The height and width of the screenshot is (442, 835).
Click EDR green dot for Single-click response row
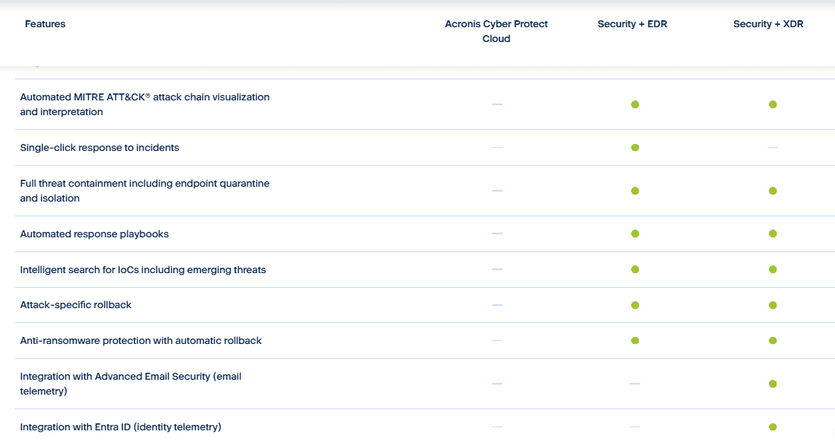pyautogui.click(x=635, y=148)
